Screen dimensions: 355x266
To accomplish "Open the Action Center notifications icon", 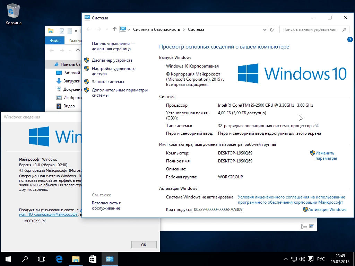I will click(311, 259).
